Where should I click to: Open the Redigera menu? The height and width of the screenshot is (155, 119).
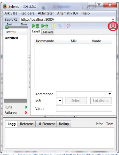27,13
